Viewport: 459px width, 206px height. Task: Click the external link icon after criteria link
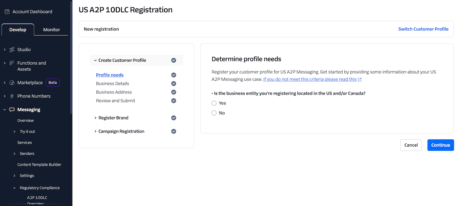pos(360,80)
